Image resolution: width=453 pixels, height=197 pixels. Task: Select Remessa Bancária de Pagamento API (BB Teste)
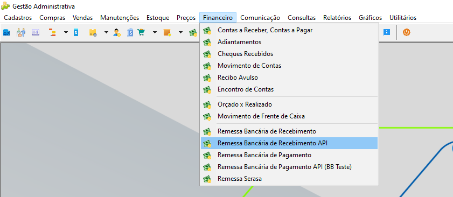(x=289, y=167)
